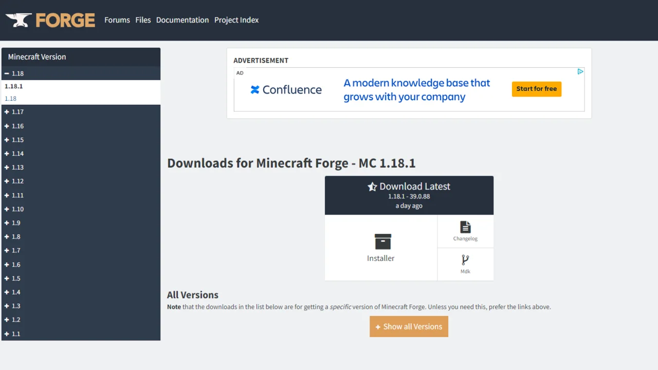
Task: Open the Project Index link
Action: (236, 20)
